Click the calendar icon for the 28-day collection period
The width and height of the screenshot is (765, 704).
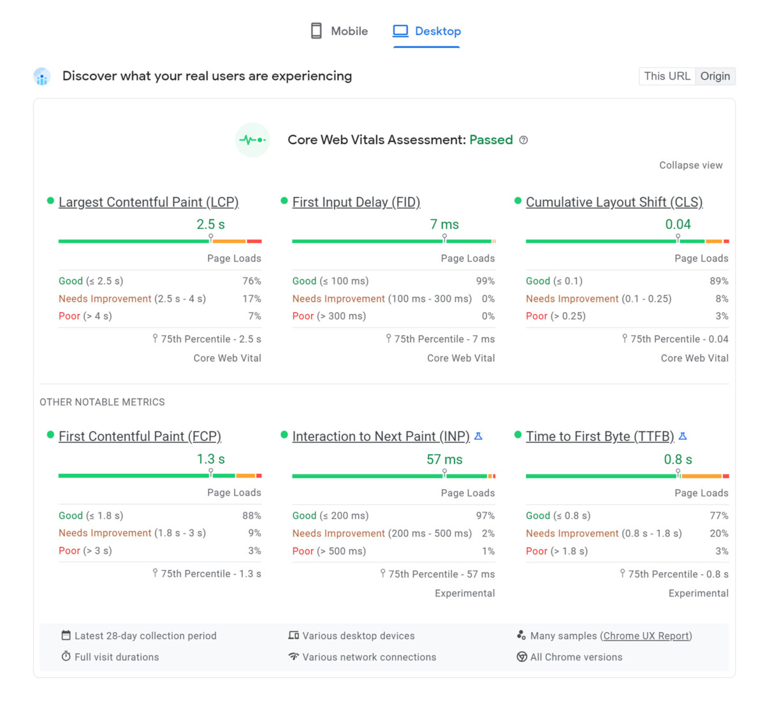[x=66, y=635]
